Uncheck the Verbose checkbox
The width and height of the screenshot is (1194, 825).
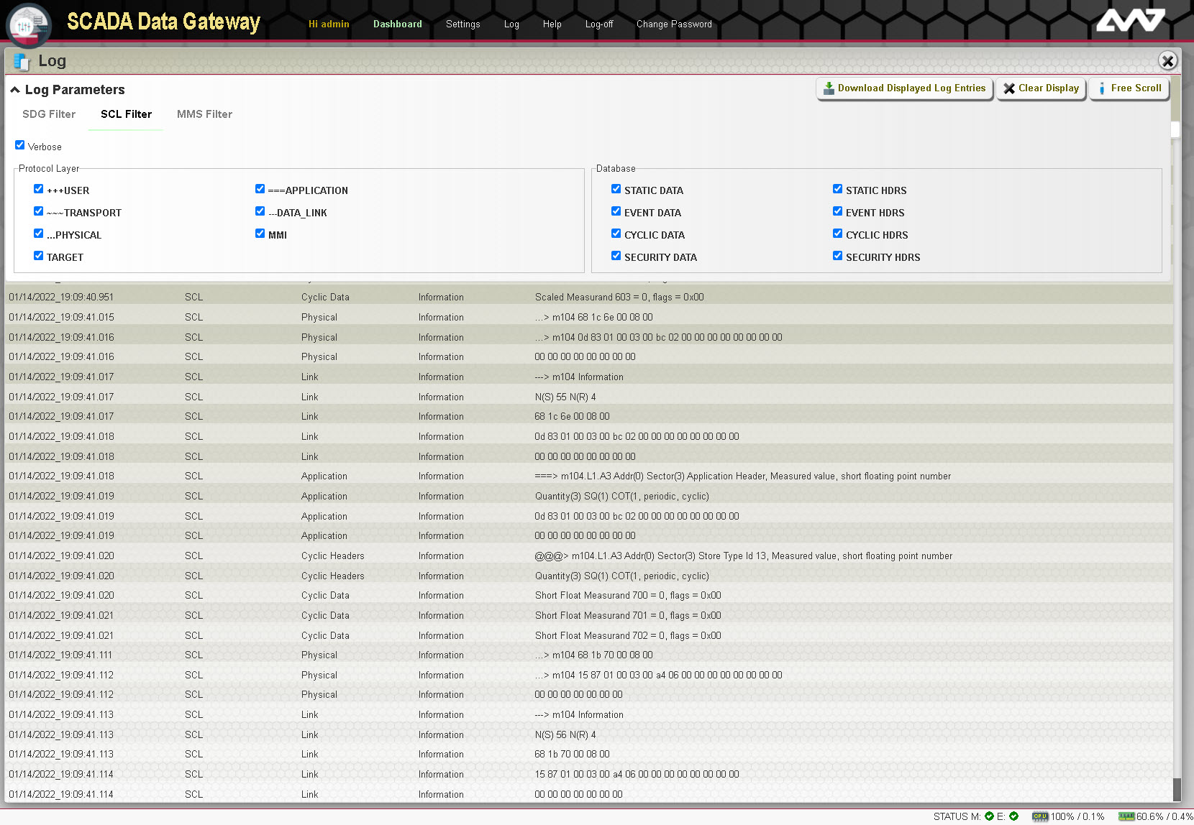[x=20, y=145]
